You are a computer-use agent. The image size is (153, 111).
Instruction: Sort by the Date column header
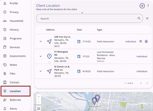point(79,30)
